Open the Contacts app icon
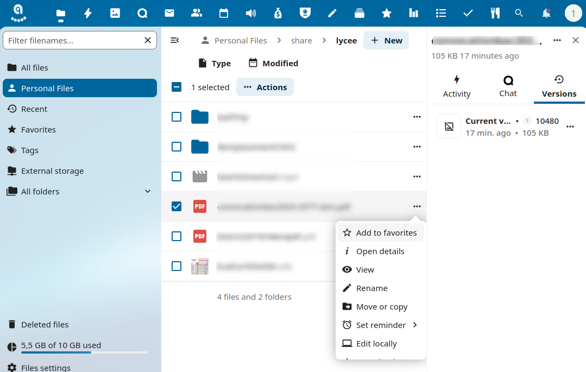 pos(197,14)
